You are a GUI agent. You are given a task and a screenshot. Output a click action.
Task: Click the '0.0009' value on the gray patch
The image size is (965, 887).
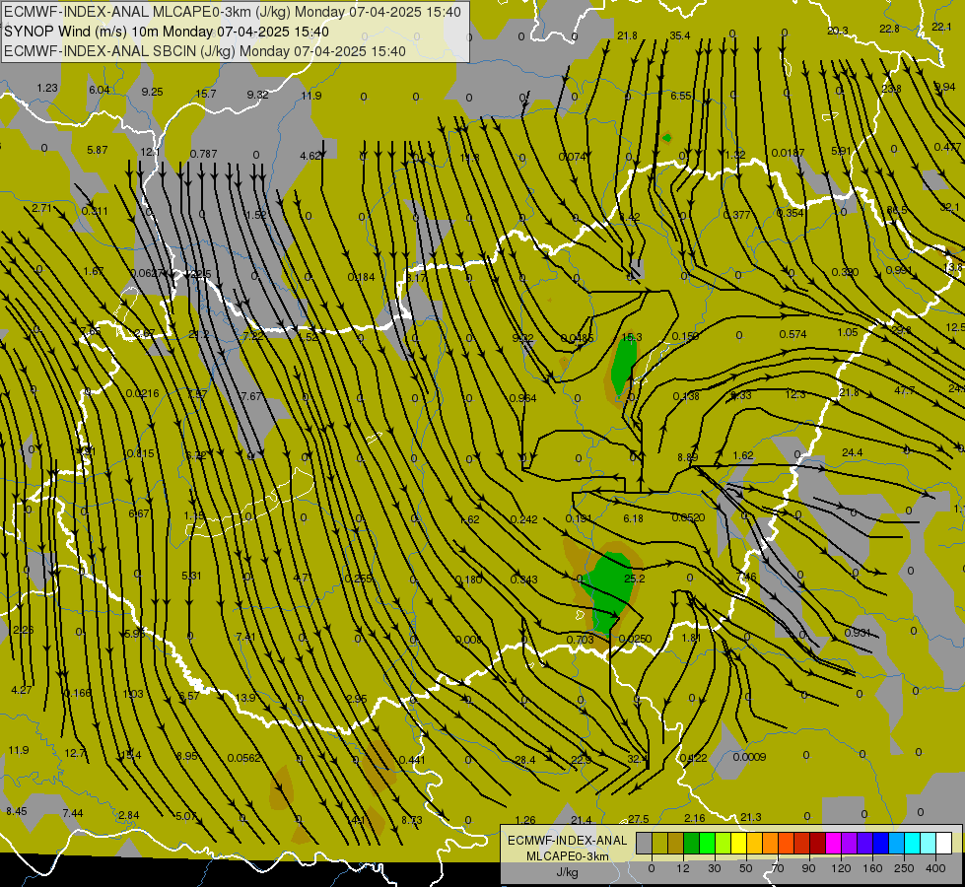(x=749, y=757)
